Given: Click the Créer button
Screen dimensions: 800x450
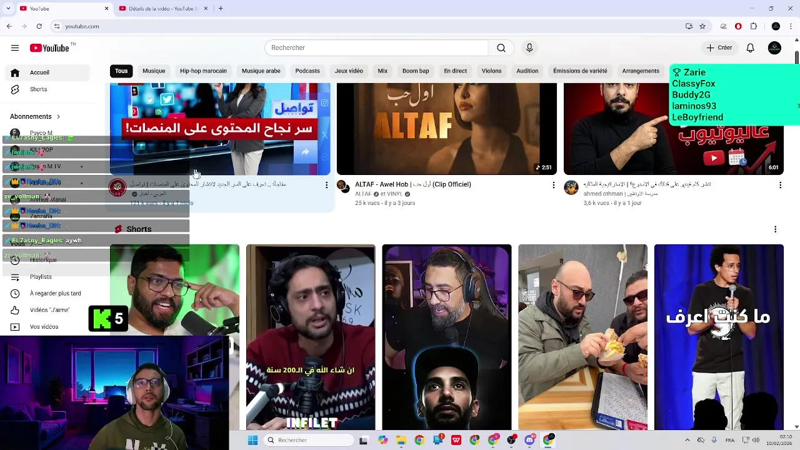Looking at the screenshot, I should (x=719, y=48).
